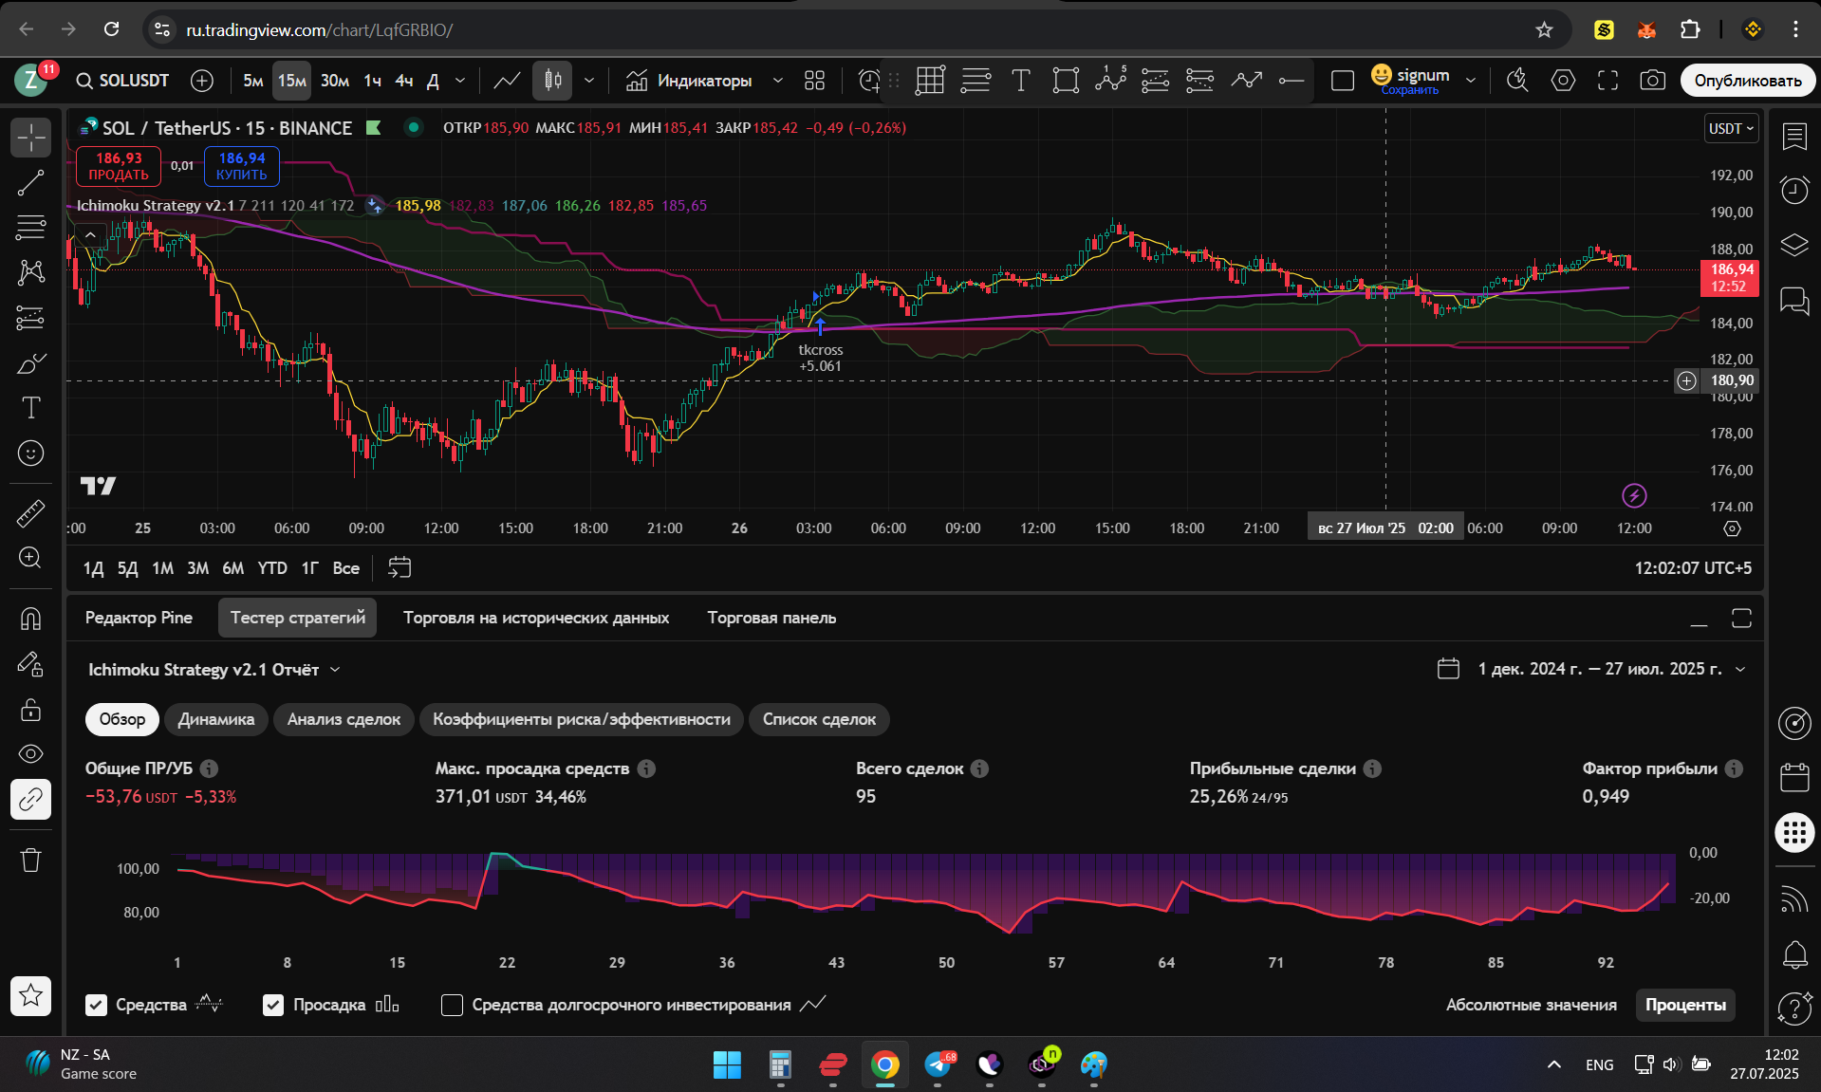Open quick search icon
The image size is (1821, 1092).
1517,81
